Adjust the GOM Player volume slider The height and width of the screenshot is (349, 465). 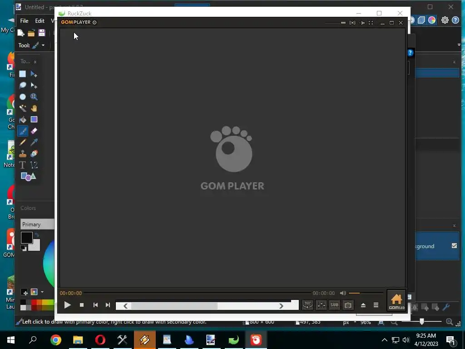(366, 293)
